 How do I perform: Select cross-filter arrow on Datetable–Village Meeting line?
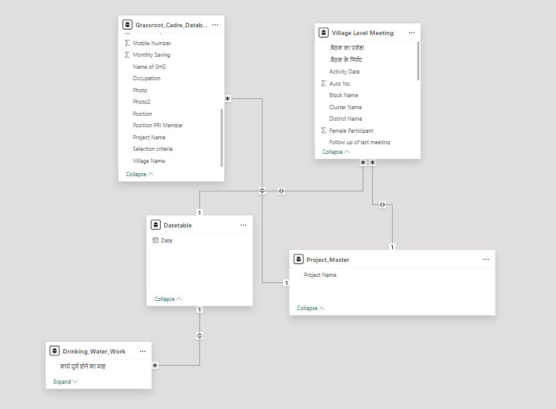click(281, 191)
